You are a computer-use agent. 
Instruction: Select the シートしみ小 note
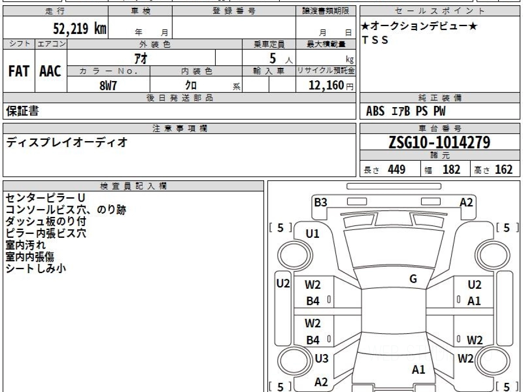click(x=36, y=268)
